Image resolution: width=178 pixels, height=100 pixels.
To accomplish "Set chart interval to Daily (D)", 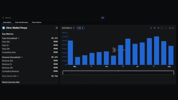I will (151, 28).
